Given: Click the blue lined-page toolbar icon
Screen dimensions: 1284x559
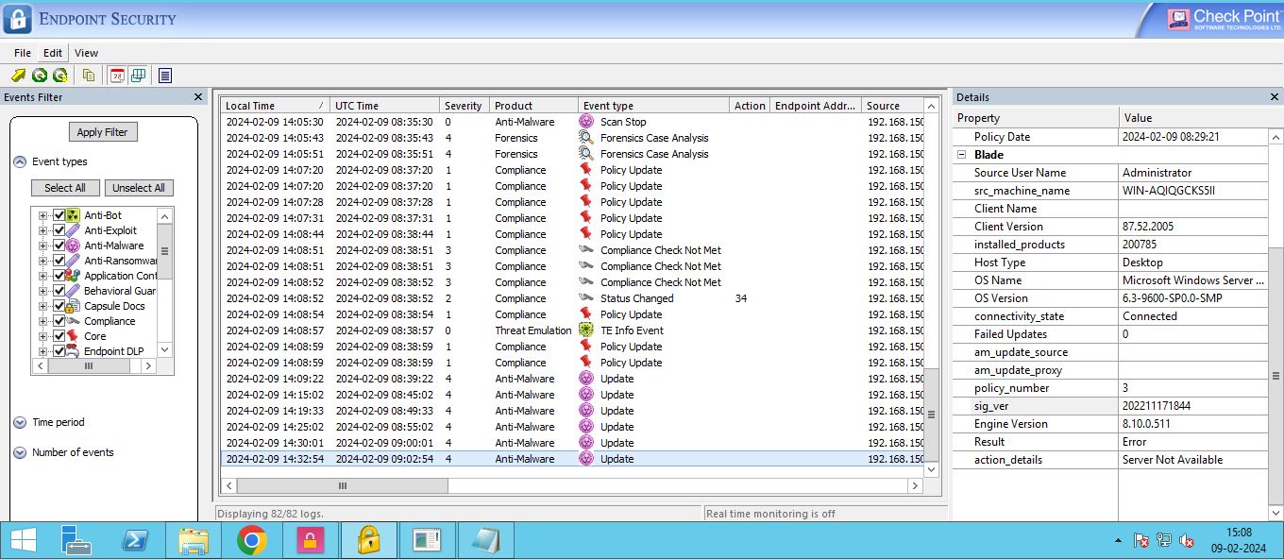Looking at the screenshot, I should [165, 76].
